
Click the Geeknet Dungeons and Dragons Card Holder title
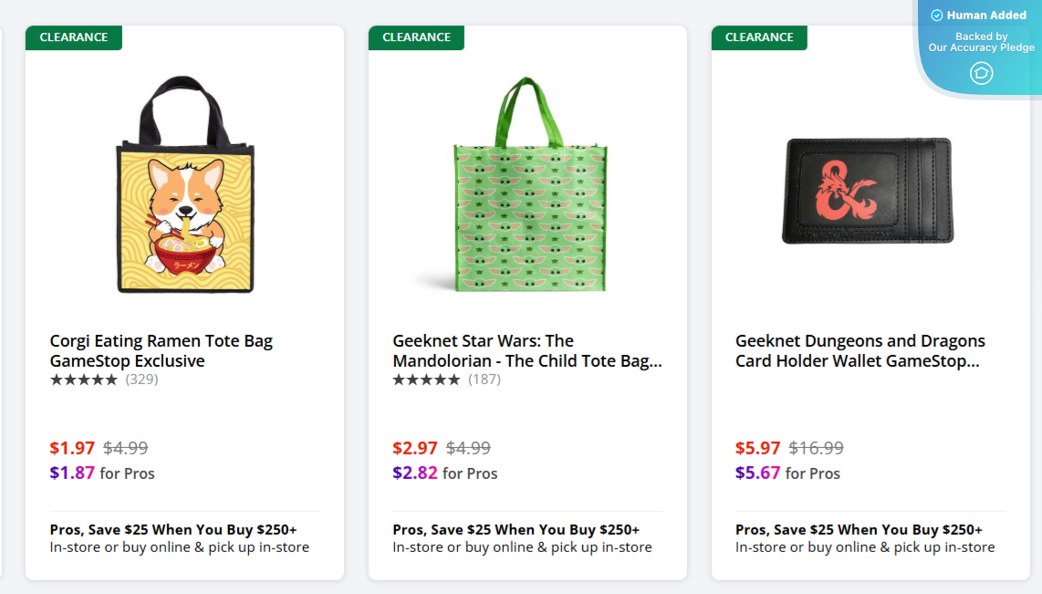click(x=860, y=350)
